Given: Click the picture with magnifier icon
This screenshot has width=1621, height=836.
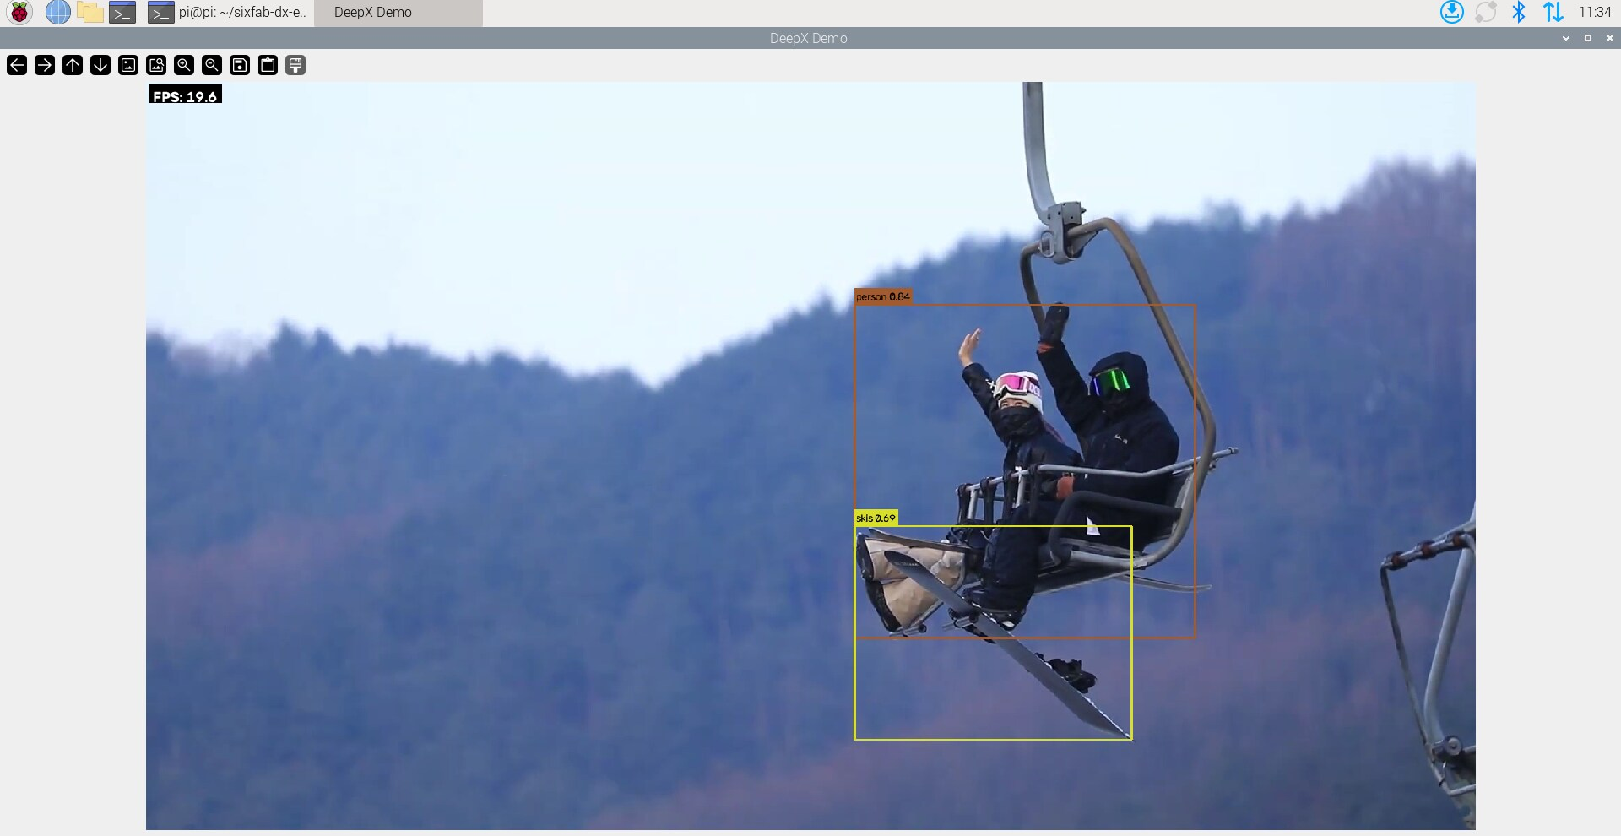Looking at the screenshot, I should point(156,65).
